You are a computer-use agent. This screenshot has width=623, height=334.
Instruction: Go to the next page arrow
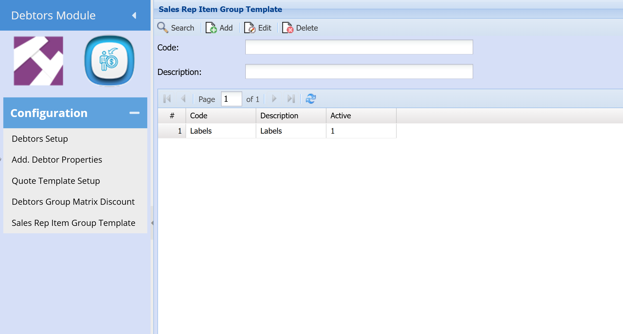tap(274, 99)
